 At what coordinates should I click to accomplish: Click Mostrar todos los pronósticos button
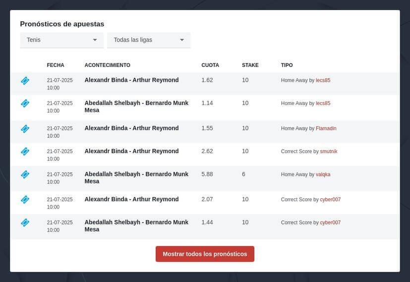coord(205,254)
